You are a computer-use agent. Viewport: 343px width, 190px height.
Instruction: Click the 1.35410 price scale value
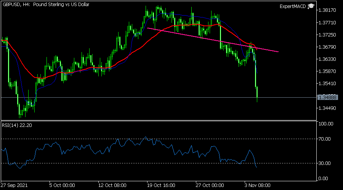point(327,84)
